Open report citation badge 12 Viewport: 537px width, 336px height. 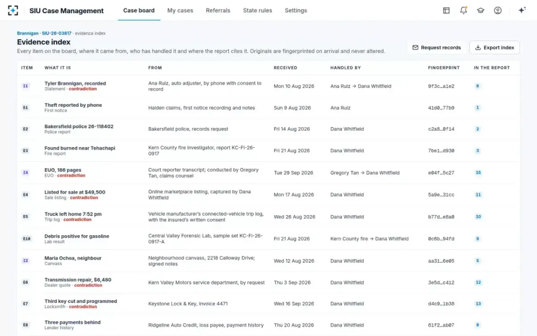[x=478, y=282]
